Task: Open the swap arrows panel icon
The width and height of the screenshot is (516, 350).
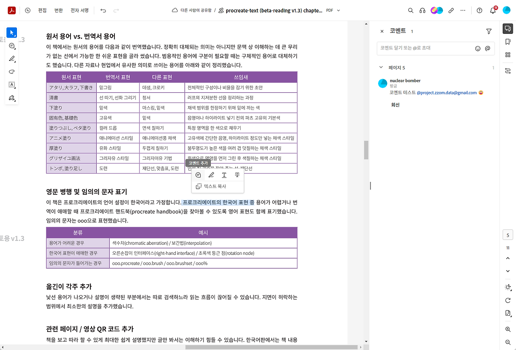Action: pos(508,71)
